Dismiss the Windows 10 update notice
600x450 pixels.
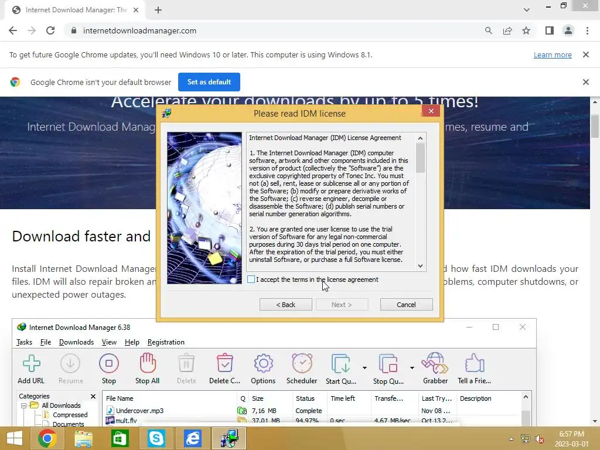pos(585,54)
